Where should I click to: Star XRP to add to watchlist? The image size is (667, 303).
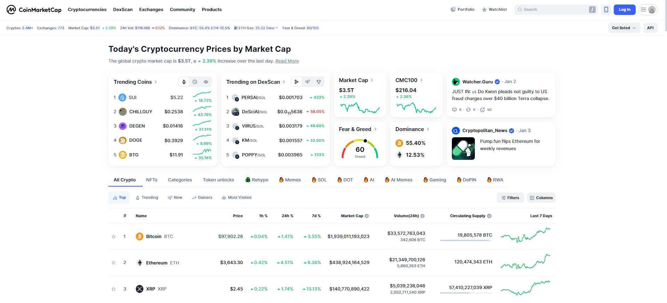click(x=113, y=289)
